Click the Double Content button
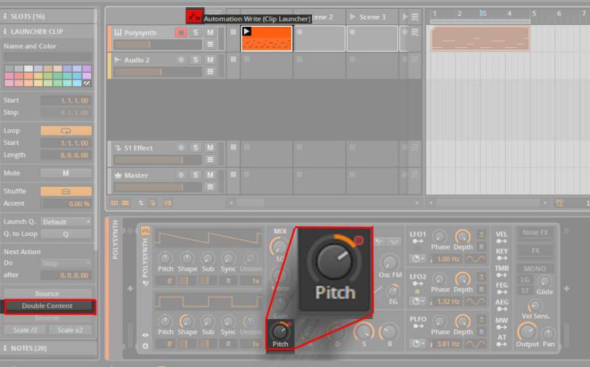The width and height of the screenshot is (590, 367). 47,306
